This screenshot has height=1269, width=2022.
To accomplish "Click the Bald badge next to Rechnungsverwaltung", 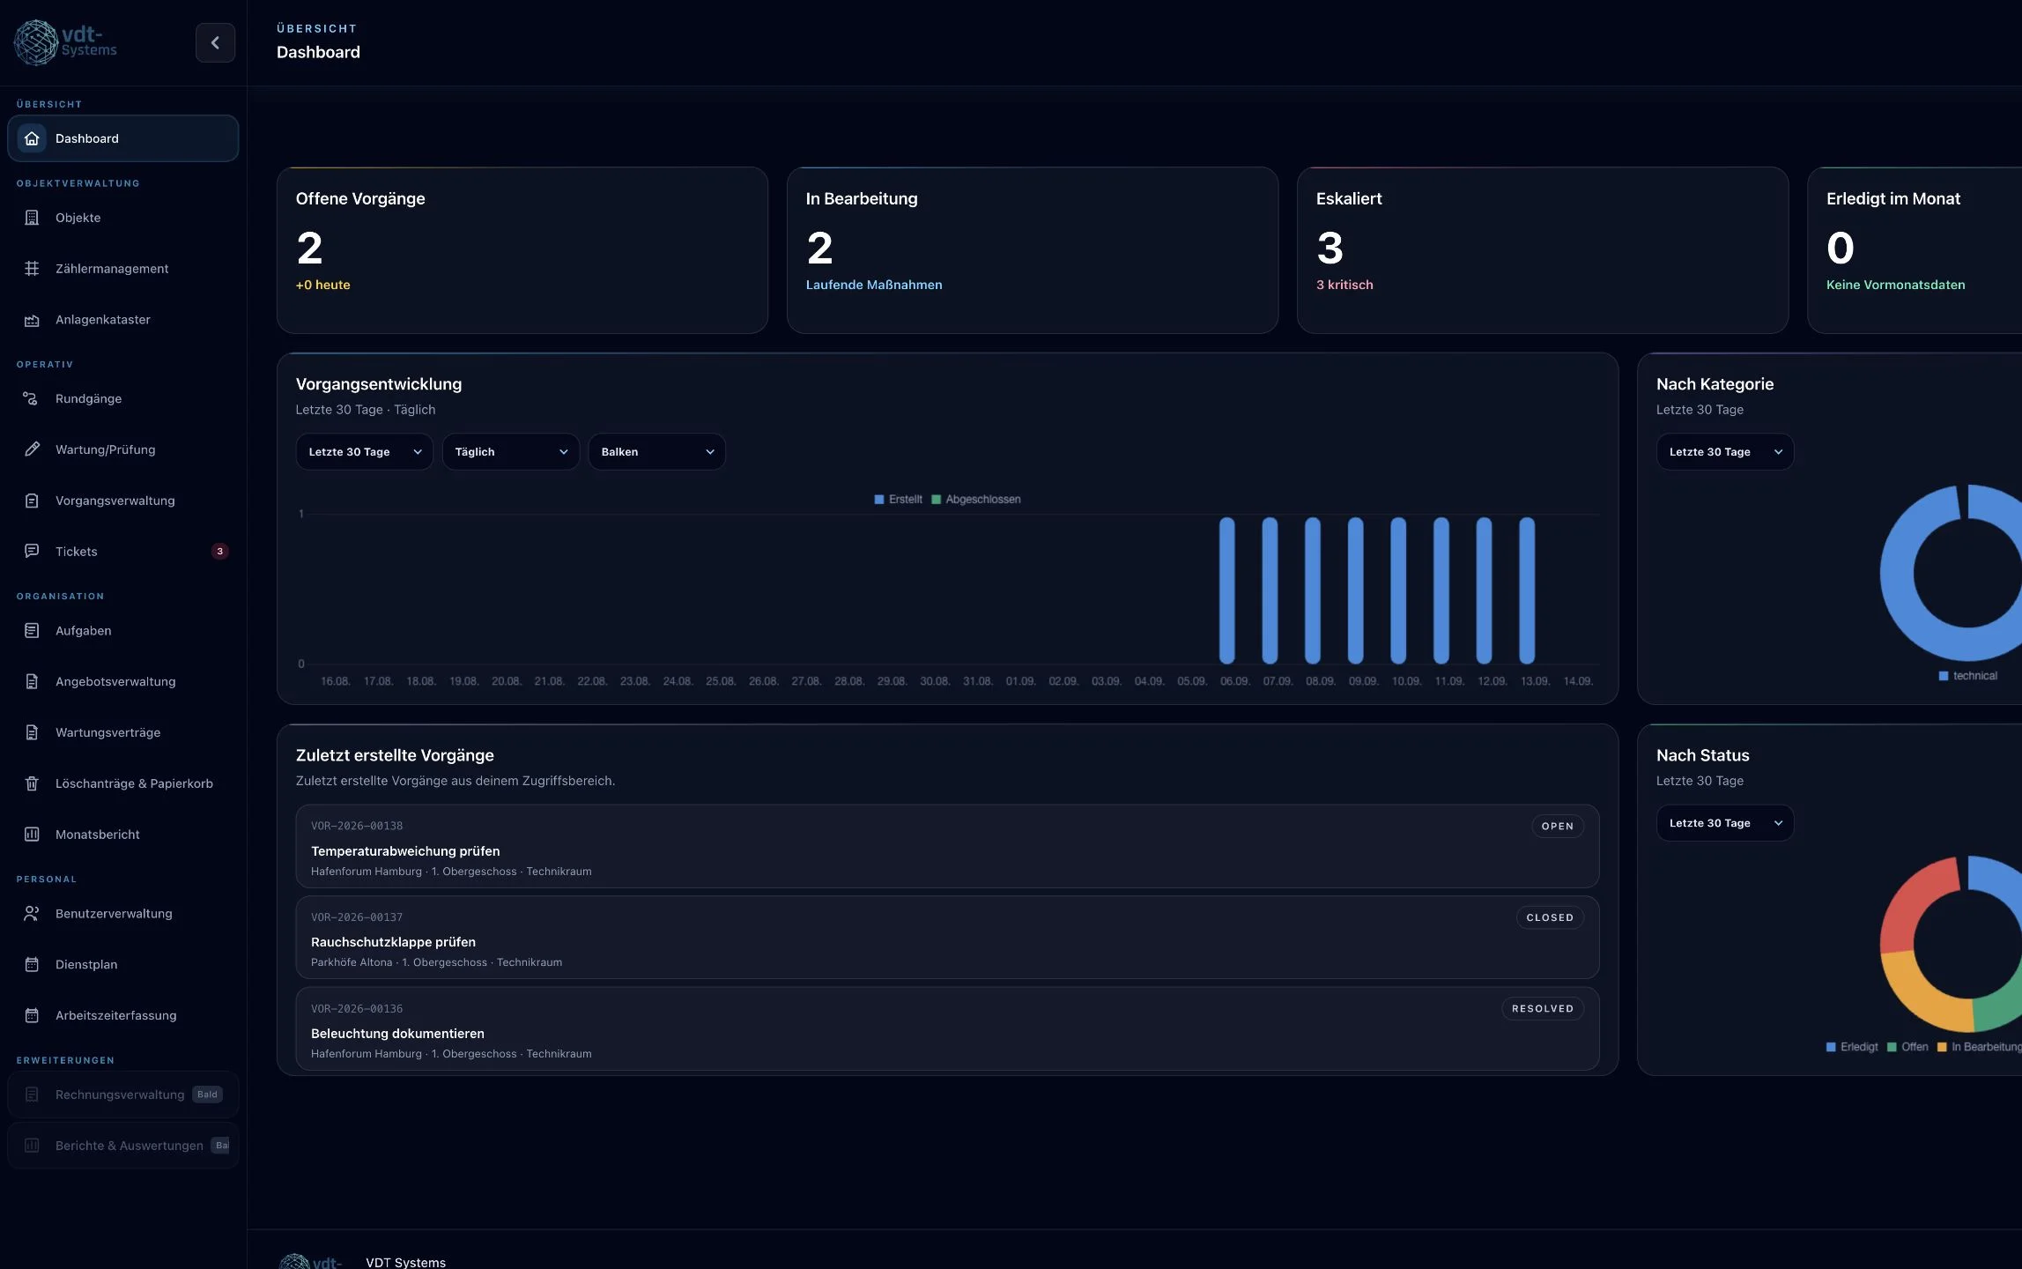I will point(207,1095).
